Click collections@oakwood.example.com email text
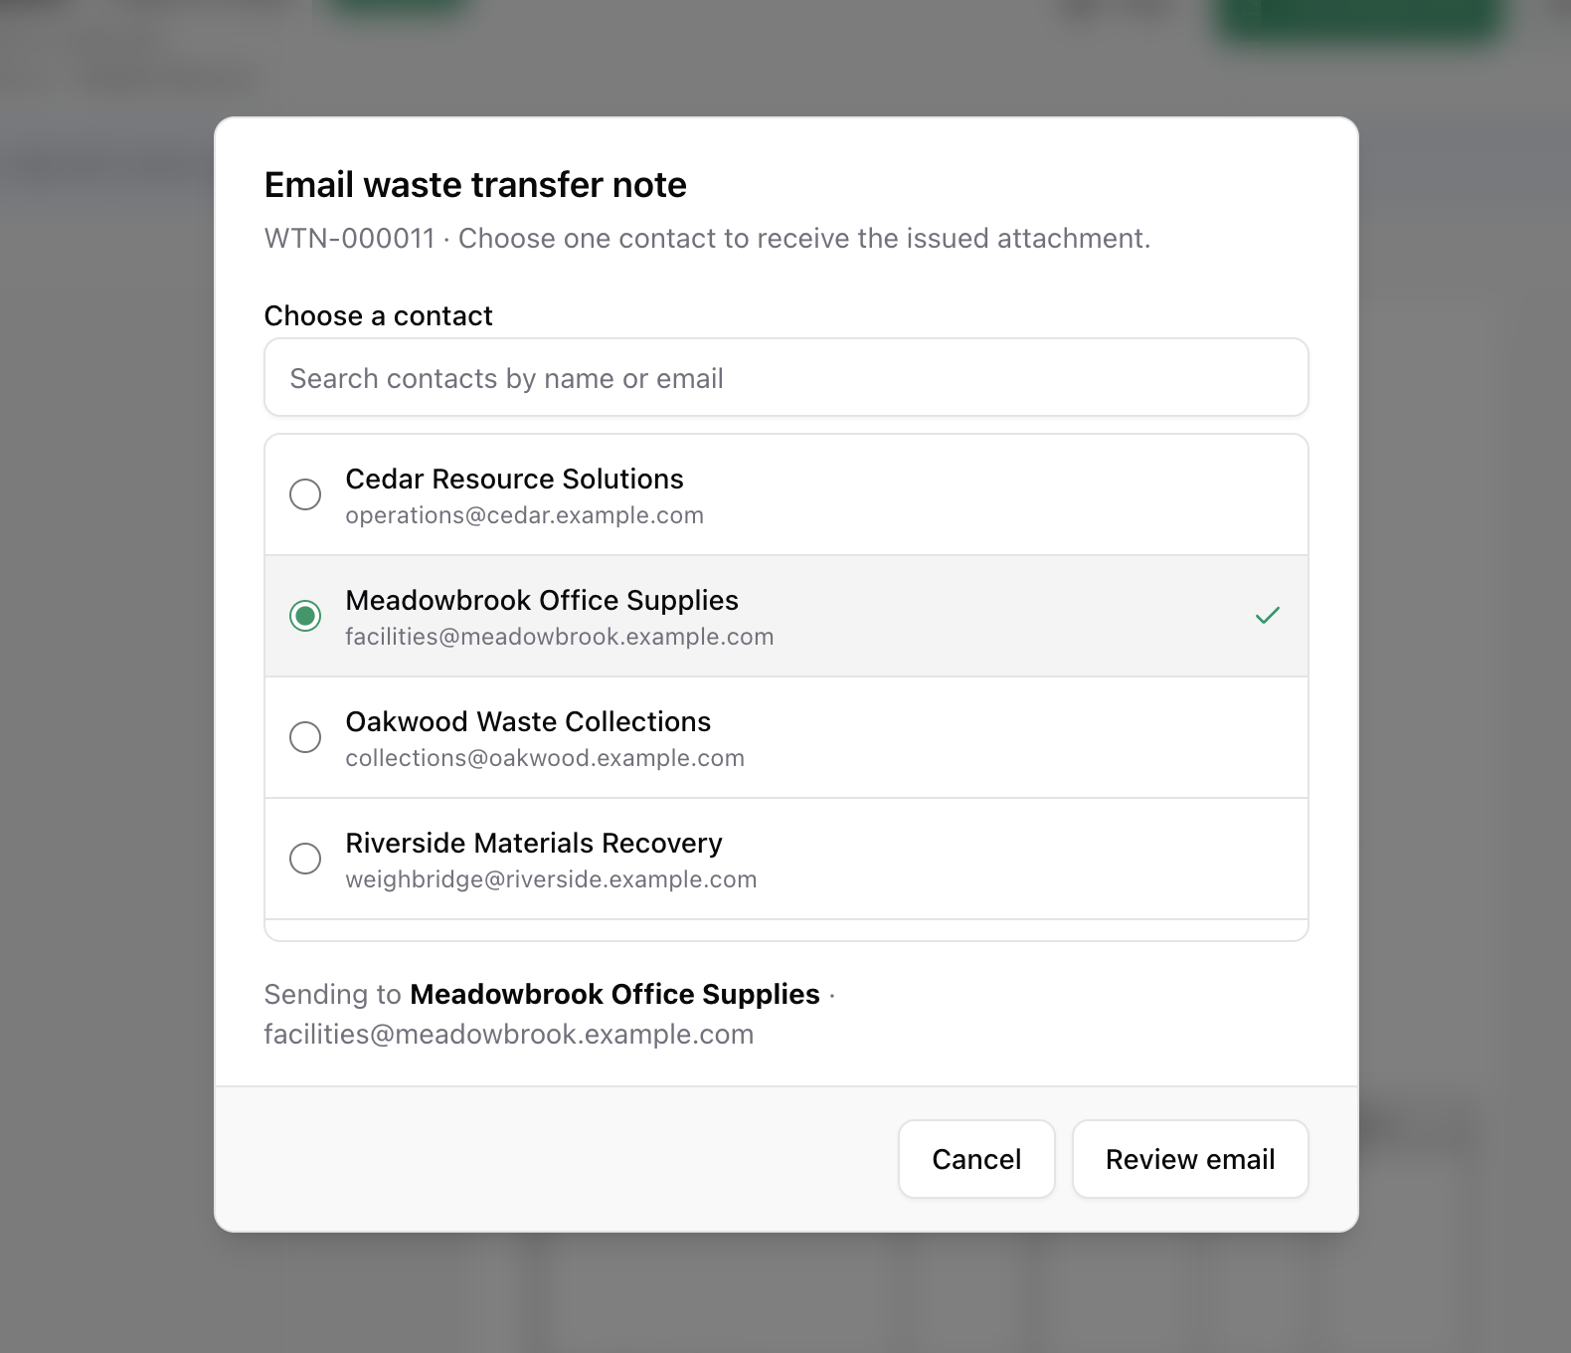This screenshot has height=1353, width=1571. pos(545,758)
